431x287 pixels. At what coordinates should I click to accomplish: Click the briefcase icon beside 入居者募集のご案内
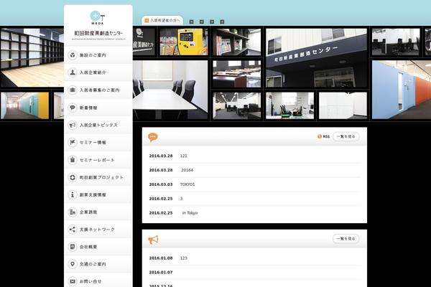tap(73, 90)
